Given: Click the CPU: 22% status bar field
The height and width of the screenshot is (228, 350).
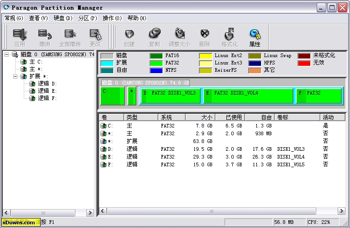Looking at the screenshot, I should coord(323,222).
